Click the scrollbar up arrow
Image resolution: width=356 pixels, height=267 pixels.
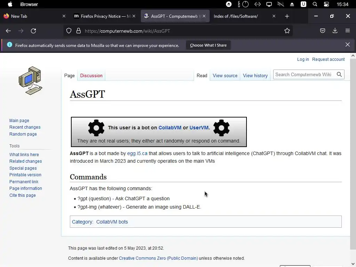[x=353, y=56]
